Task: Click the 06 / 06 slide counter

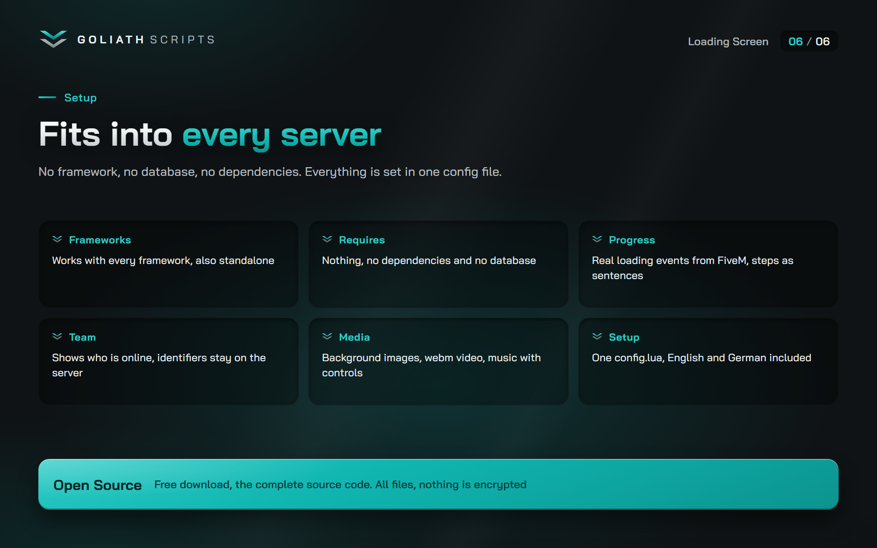Action: [x=809, y=42]
